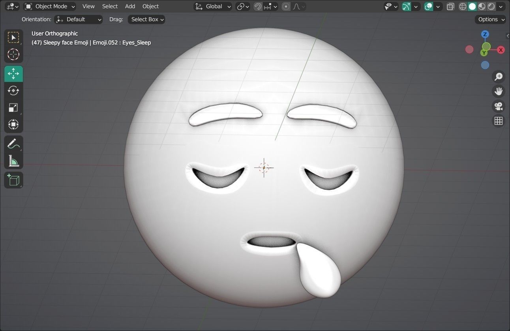Switch to solid viewport shading
The height and width of the screenshot is (331, 510).
[x=472, y=6]
